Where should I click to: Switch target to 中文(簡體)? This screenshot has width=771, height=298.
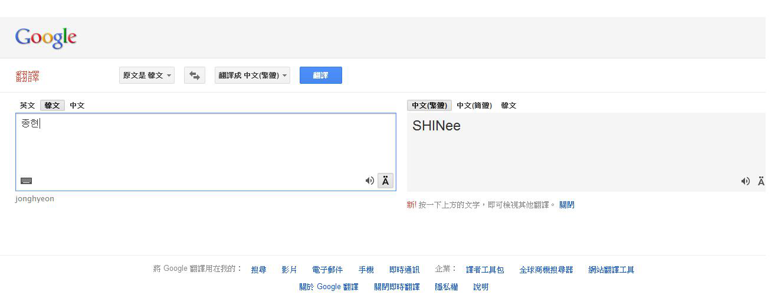[x=474, y=106]
